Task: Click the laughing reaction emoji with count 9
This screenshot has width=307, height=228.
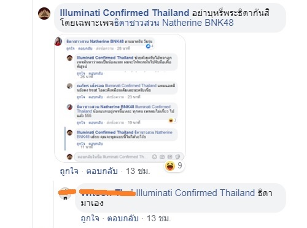Action: point(170,166)
